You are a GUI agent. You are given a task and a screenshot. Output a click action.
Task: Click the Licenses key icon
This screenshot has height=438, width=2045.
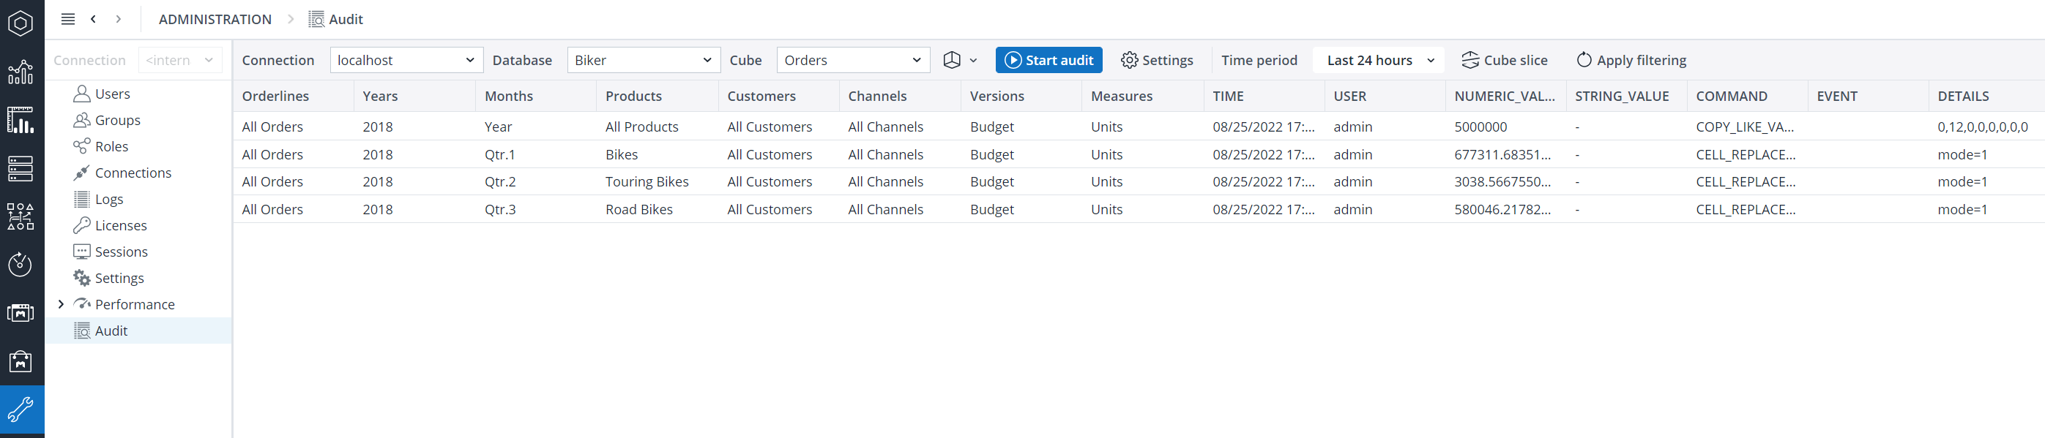coord(82,225)
